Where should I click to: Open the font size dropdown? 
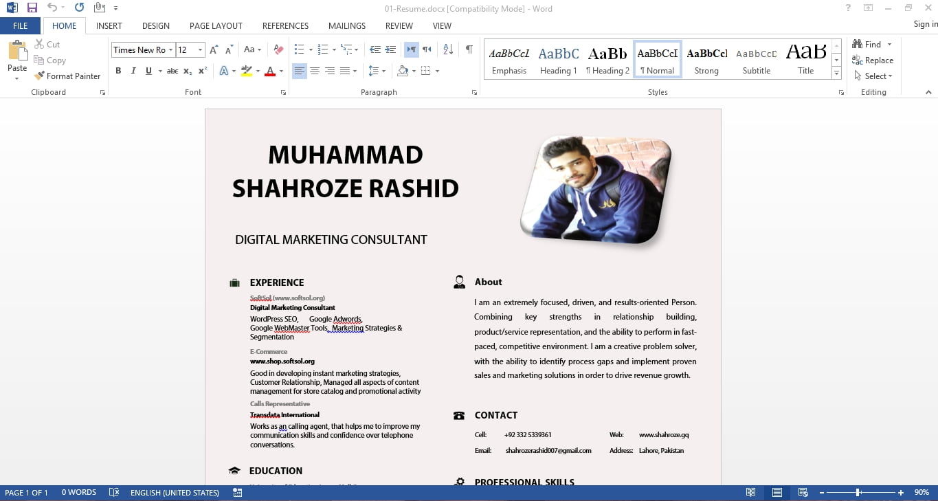200,49
